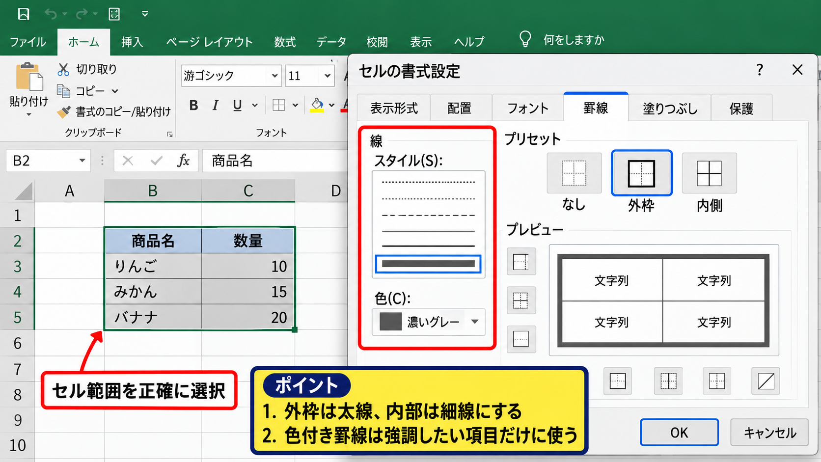821x462 pixels.
Task: Click the Copy (コピー) icon
Action: (x=63, y=91)
